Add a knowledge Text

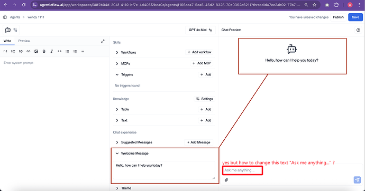tap(206, 120)
